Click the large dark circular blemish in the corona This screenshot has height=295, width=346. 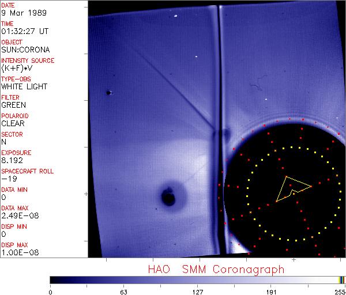(168, 197)
